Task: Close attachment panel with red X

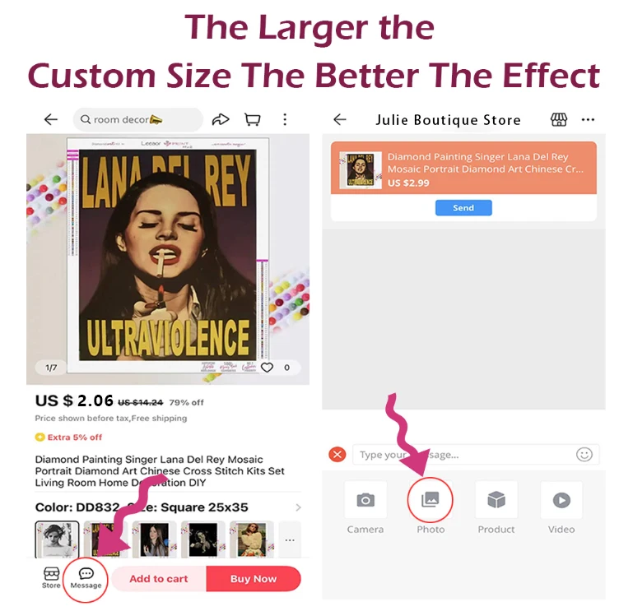Action: pyautogui.click(x=337, y=455)
